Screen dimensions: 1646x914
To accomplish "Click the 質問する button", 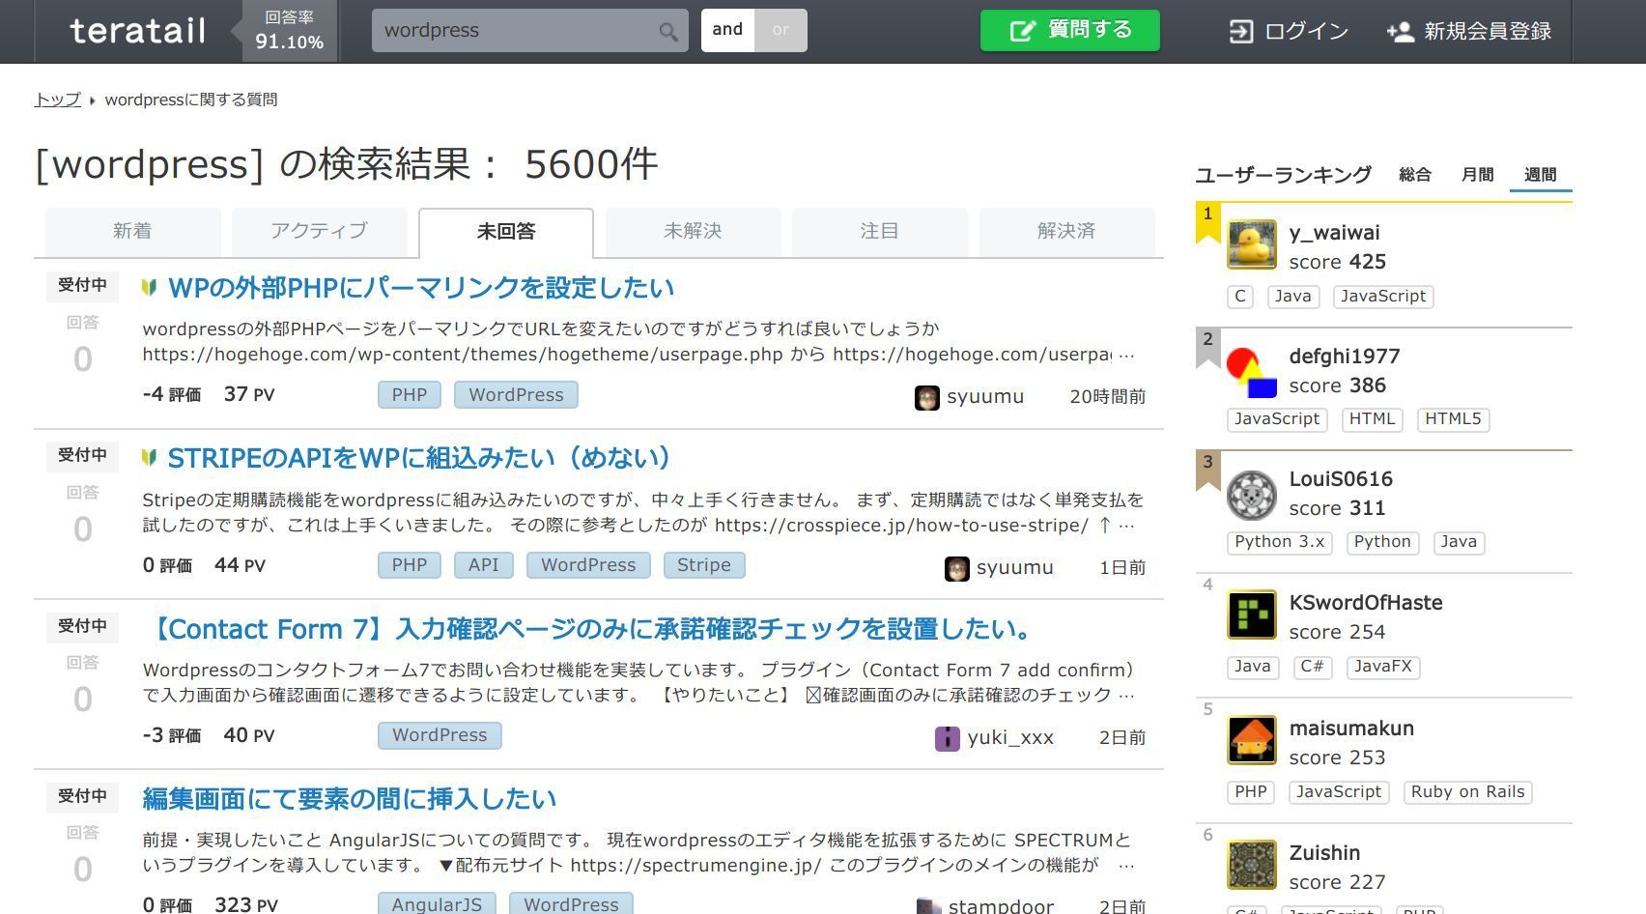I will click(x=1069, y=30).
